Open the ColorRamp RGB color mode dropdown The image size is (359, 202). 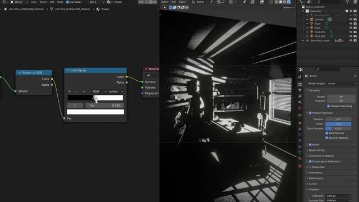(x=99, y=91)
